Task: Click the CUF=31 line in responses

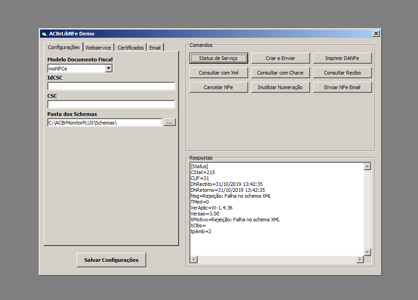Action: 200,178
